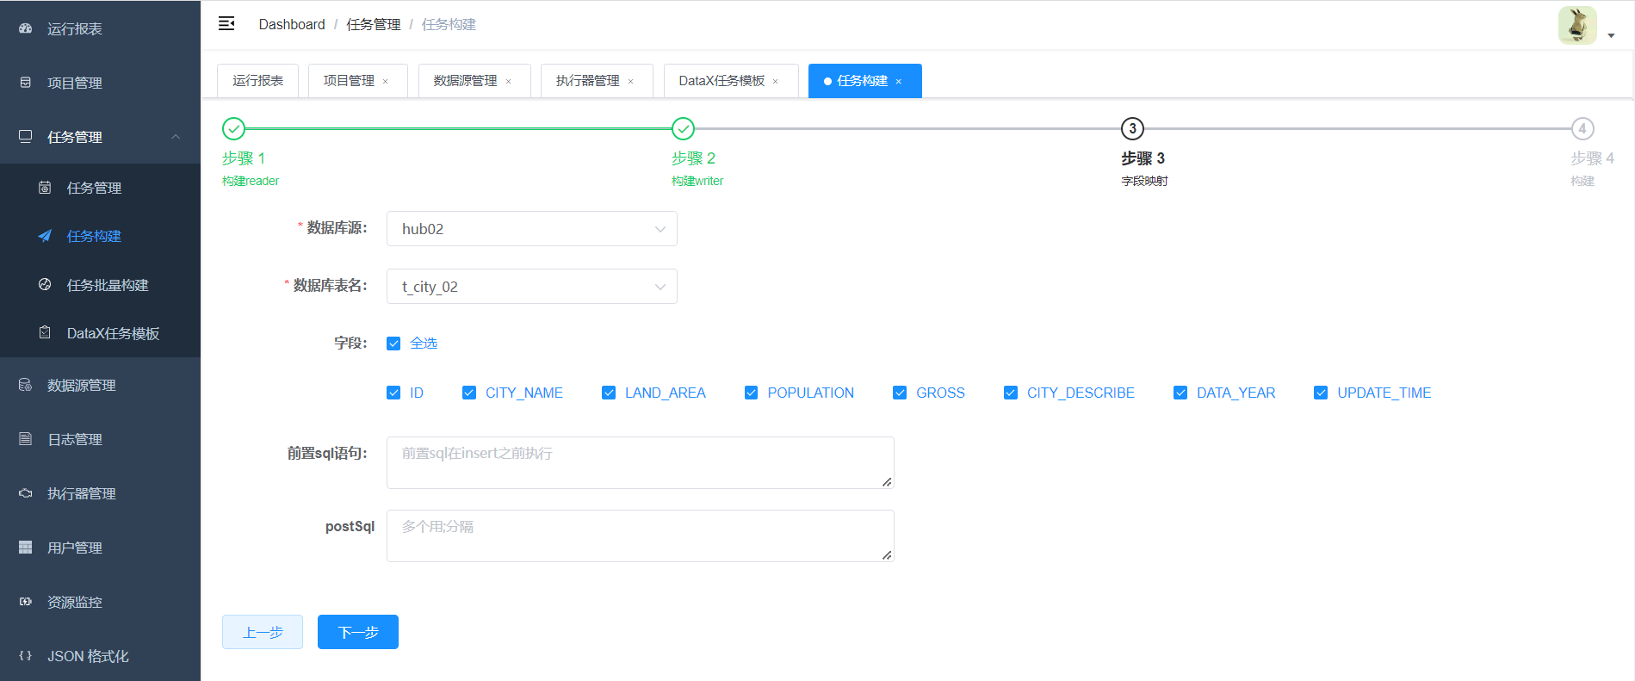Click the 下一步 button

(x=358, y=632)
